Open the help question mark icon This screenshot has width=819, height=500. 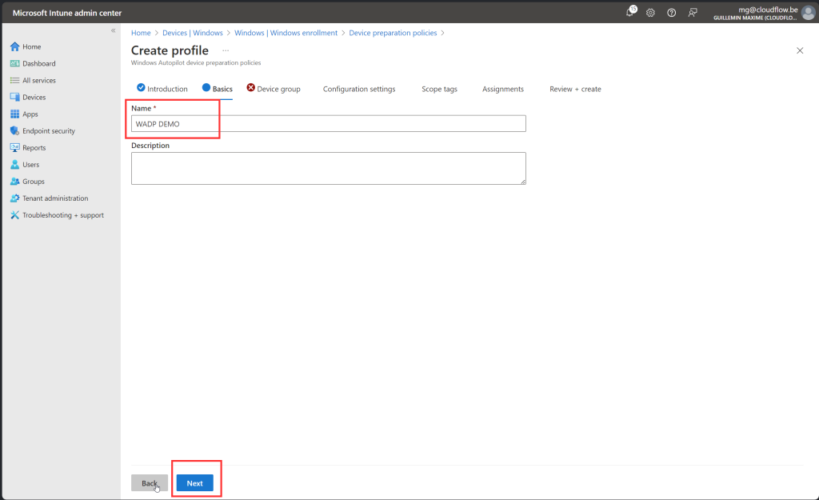point(671,13)
